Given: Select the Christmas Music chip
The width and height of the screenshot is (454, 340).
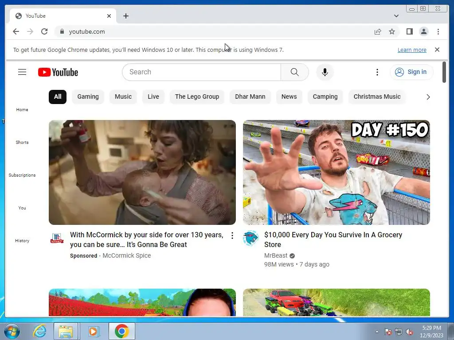Looking at the screenshot, I should 377,97.
